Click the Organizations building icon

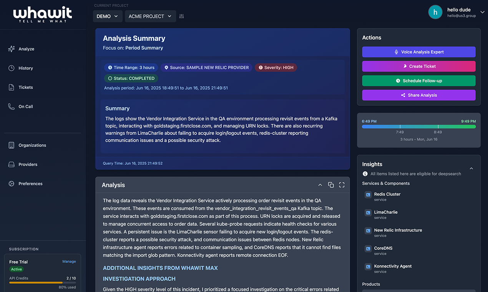[12, 145]
